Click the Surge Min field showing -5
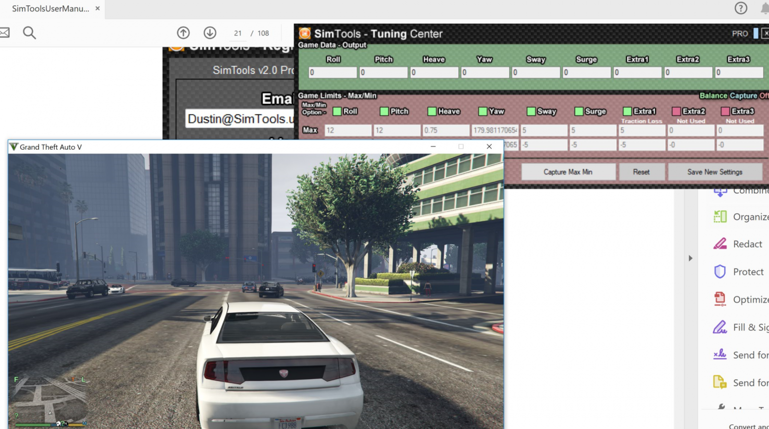 point(593,144)
